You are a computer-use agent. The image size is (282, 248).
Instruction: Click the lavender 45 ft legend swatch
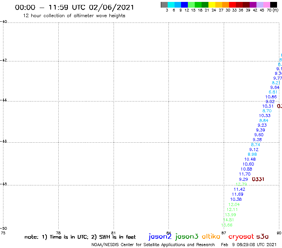pos(260,5)
